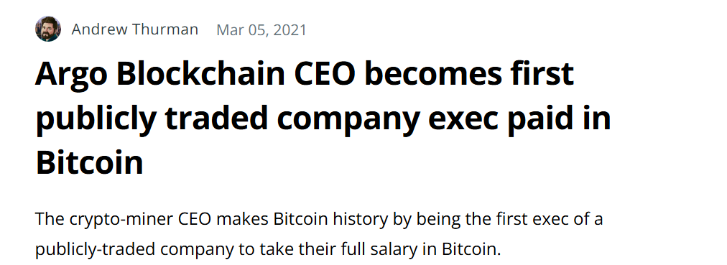Click "The" starting the summary paragraph
This screenshot has height=265, width=727.
click(50, 218)
